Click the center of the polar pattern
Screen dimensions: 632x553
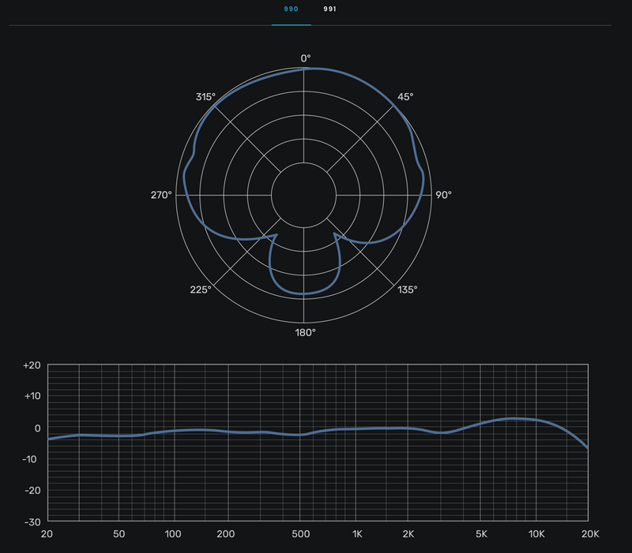(x=306, y=194)
